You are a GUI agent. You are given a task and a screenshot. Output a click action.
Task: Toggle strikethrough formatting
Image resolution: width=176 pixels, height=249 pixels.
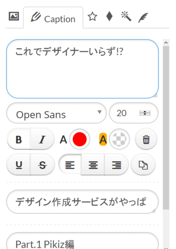42,165
